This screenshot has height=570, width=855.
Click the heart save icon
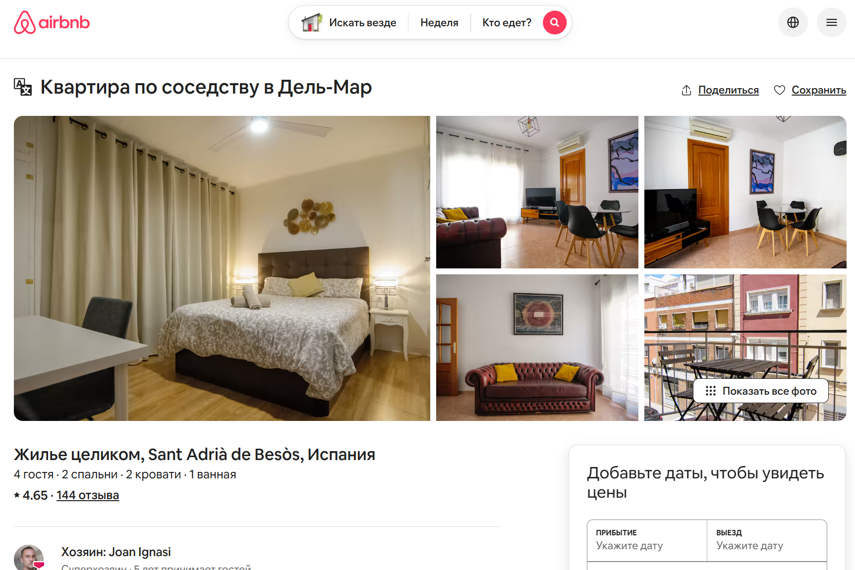(x=780, y=90)
